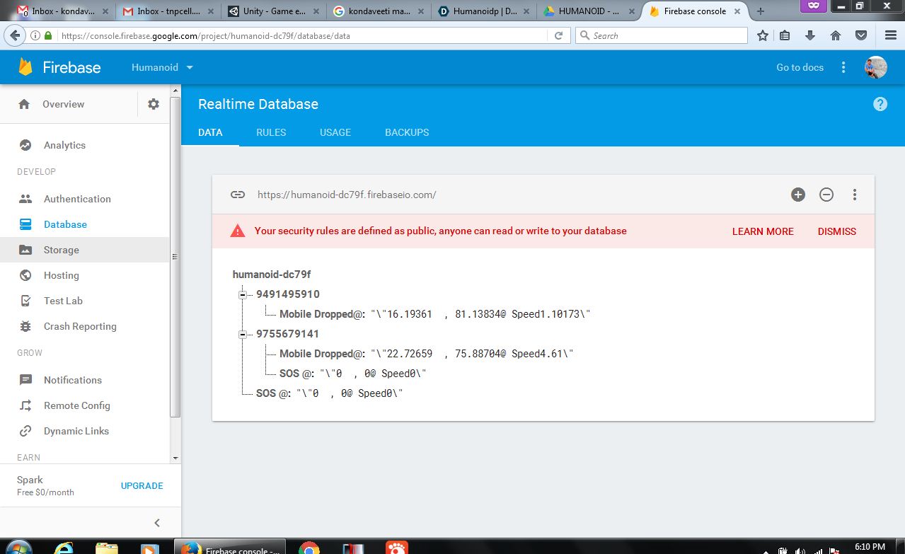Click the database URL link icon
Image resolution: width=905 pixels, height=554 pixels.
click(238, 195)
